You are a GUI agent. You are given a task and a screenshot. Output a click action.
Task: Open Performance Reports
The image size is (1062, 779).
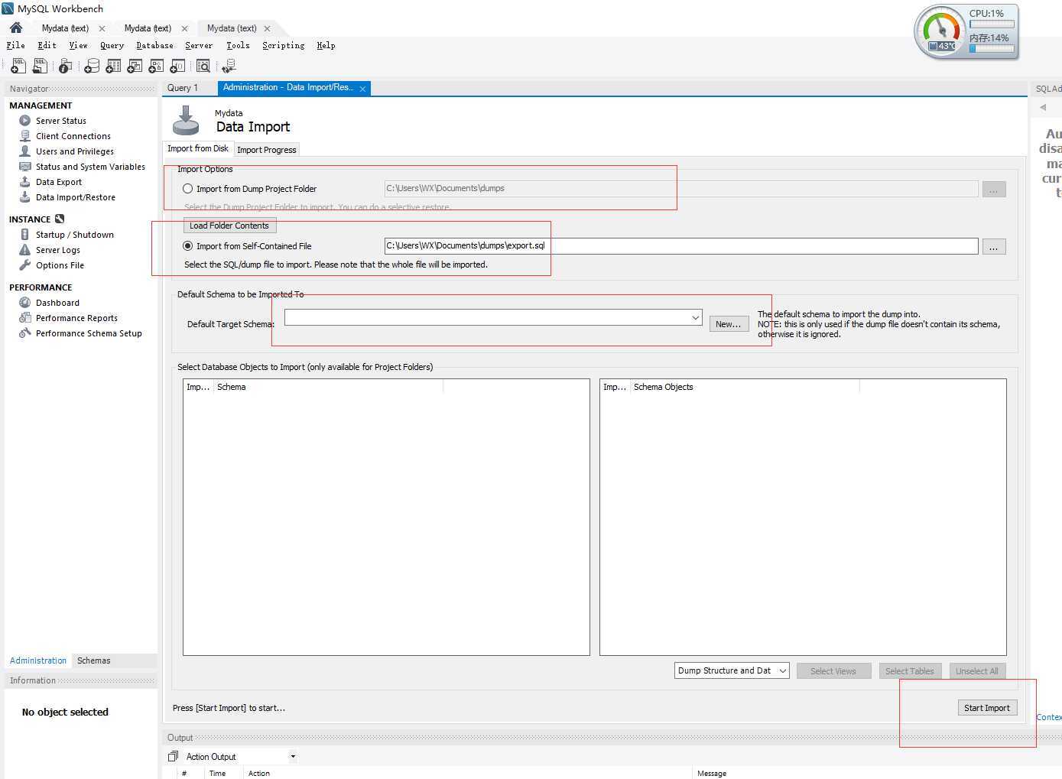[76, 318]
